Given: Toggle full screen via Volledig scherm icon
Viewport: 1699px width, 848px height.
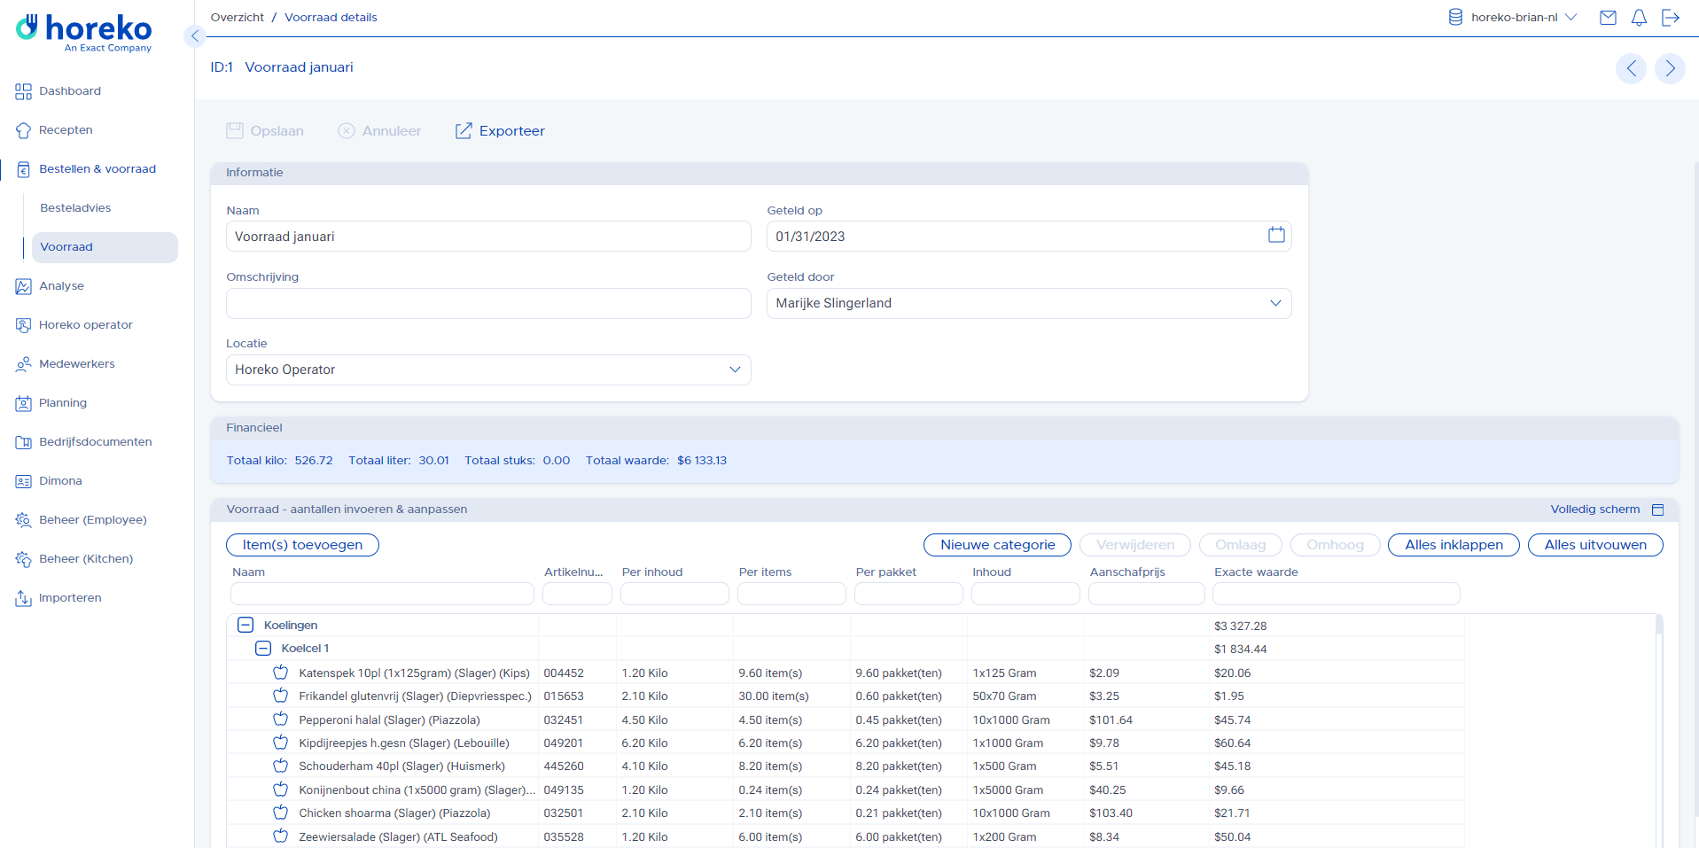Looking at the screenshot, I should pos(1657,510).
